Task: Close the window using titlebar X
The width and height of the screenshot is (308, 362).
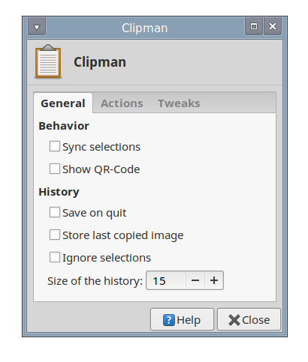Action: coord(273,26)
